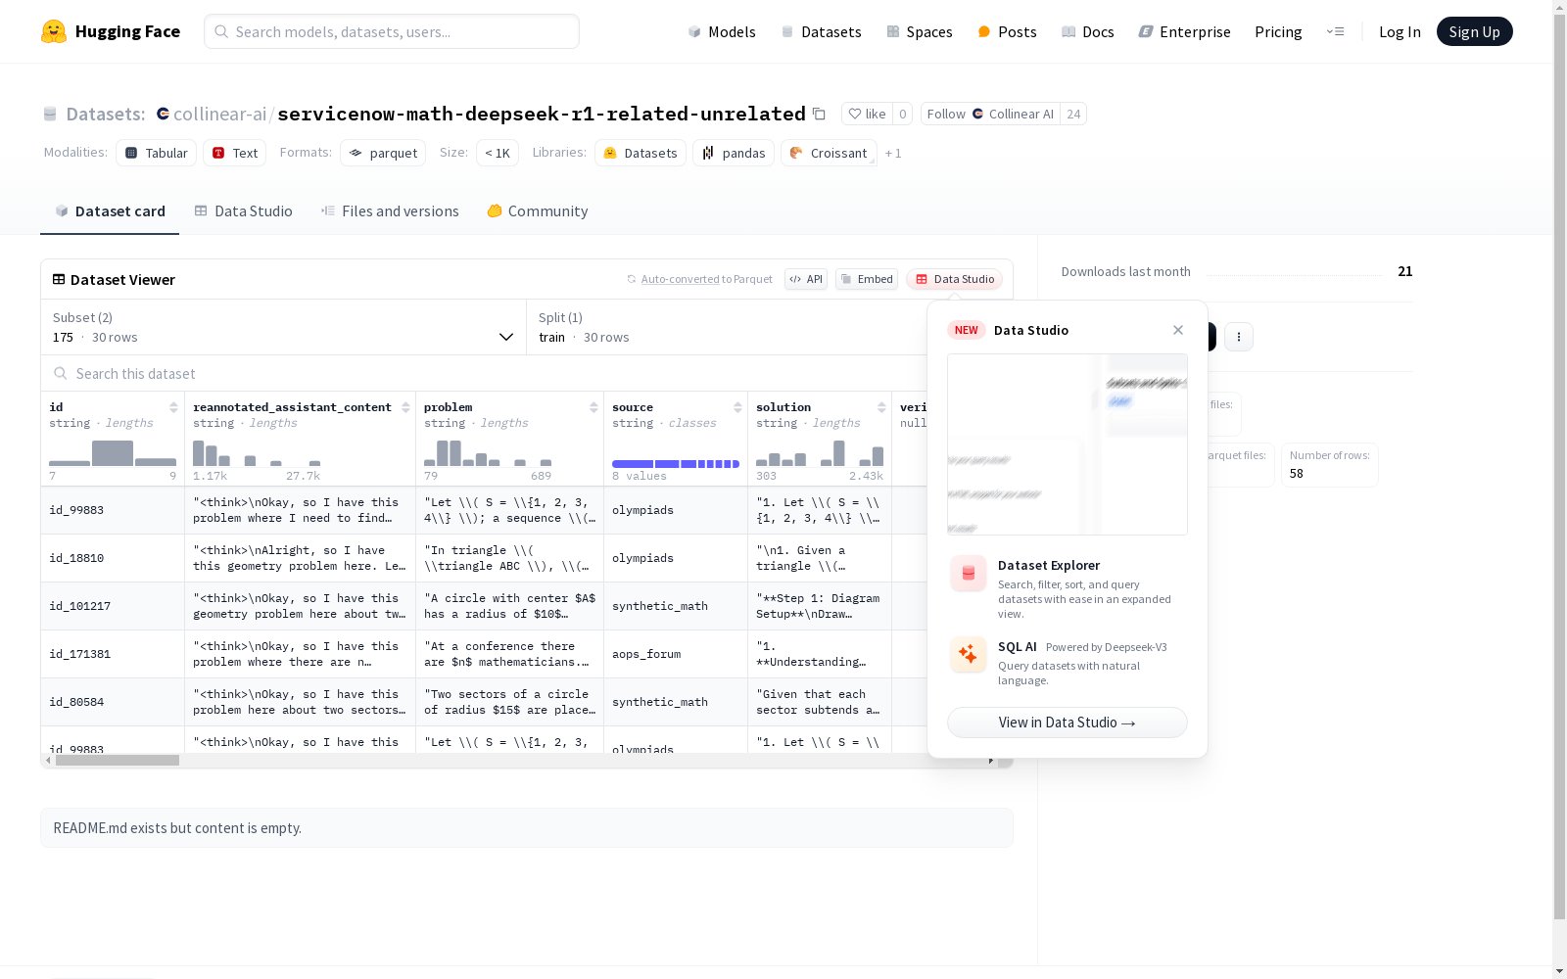Select the Text modality tag
This screenshot has height=979, width=1567.
pyautogui.click(x=235, y=153)
